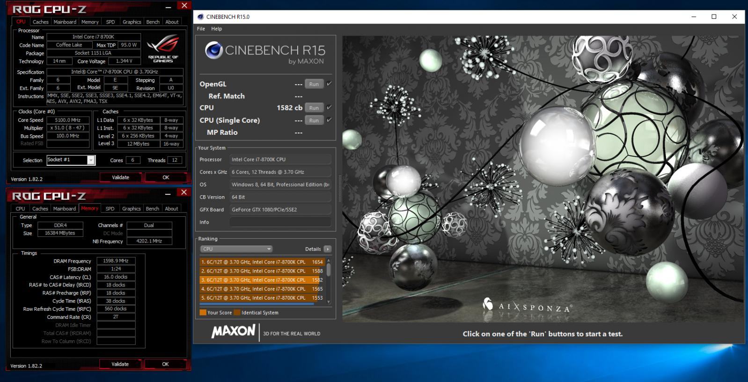Click OK in the top CPU-Z window
This screenshot has width=748, height=382.
(x=166, y=177)
